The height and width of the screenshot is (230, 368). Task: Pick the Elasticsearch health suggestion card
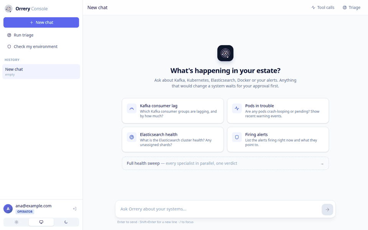point(173,140)
